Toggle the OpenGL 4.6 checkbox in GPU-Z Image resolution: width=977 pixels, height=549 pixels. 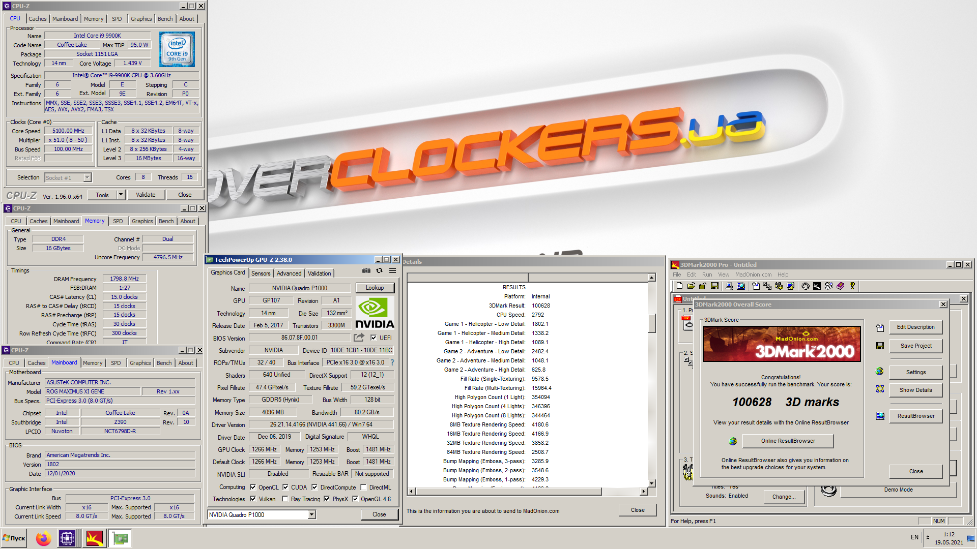(355, 499)
